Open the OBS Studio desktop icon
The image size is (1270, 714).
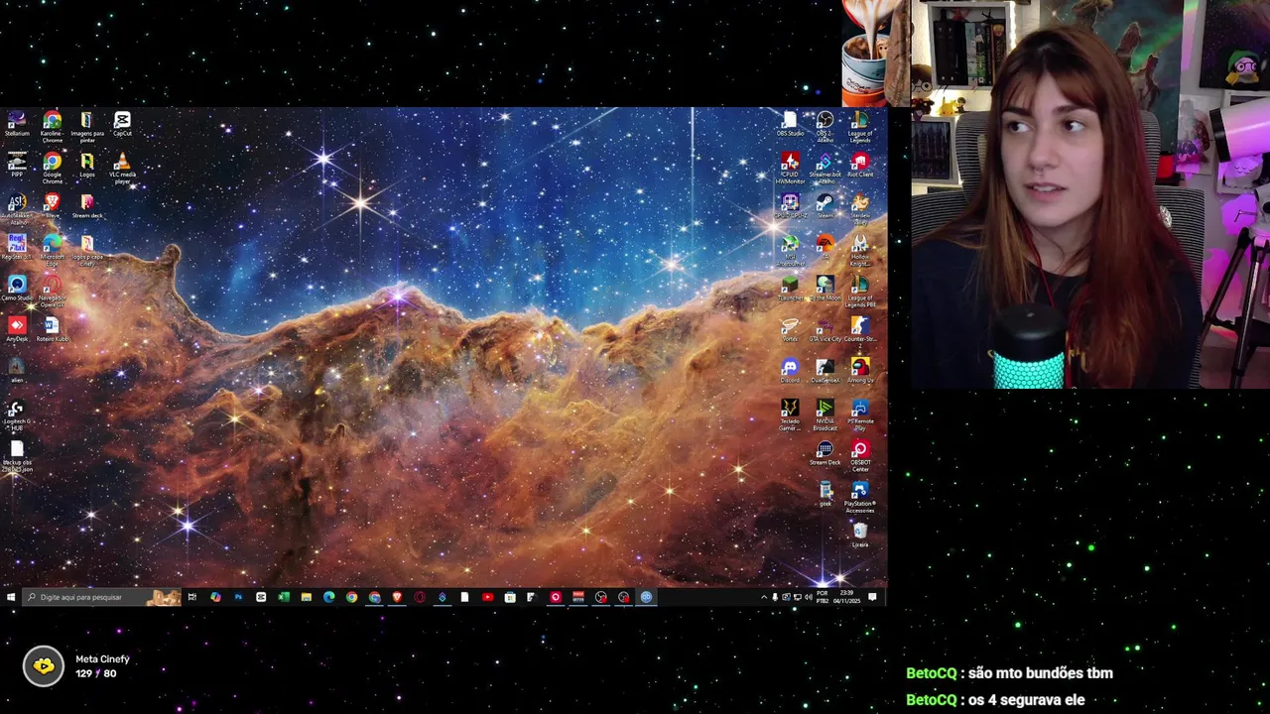[x=790, y=125]
